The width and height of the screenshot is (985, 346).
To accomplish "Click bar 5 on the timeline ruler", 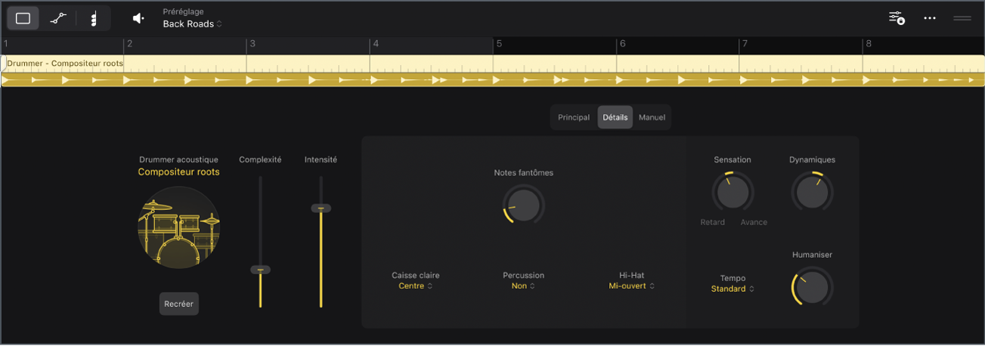I will 499,44.
